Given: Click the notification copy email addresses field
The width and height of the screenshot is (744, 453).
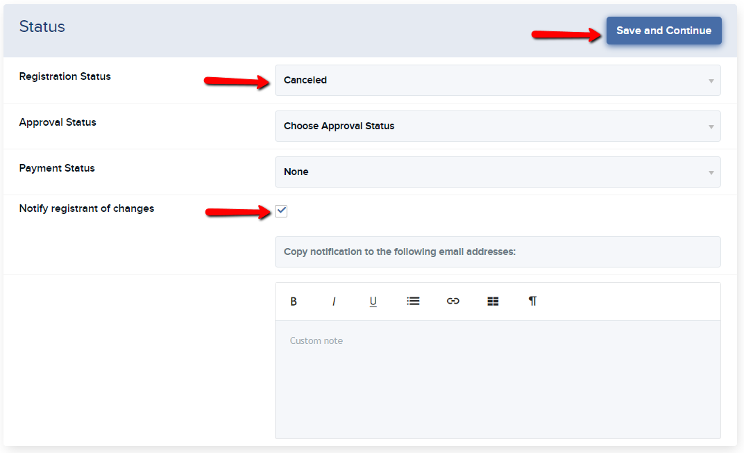Looking at the screenshot, I should pyautogui.click(x=497, y=252).
